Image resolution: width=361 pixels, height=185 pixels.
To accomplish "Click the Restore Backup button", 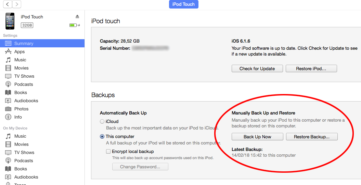I will [x=311, y=137].
